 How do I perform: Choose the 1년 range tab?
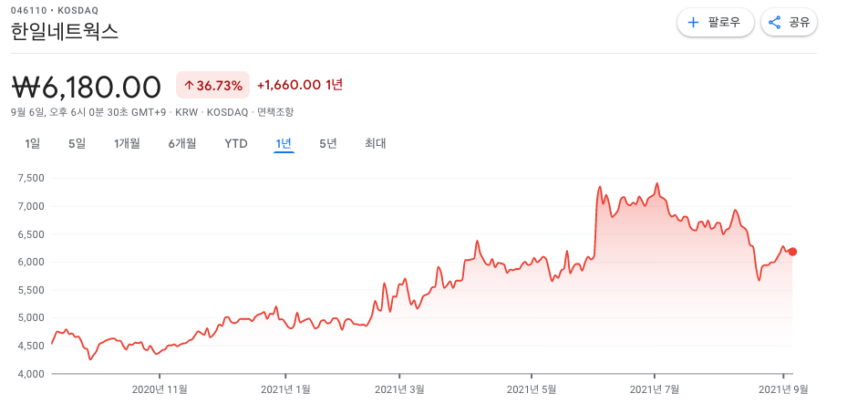284,144
